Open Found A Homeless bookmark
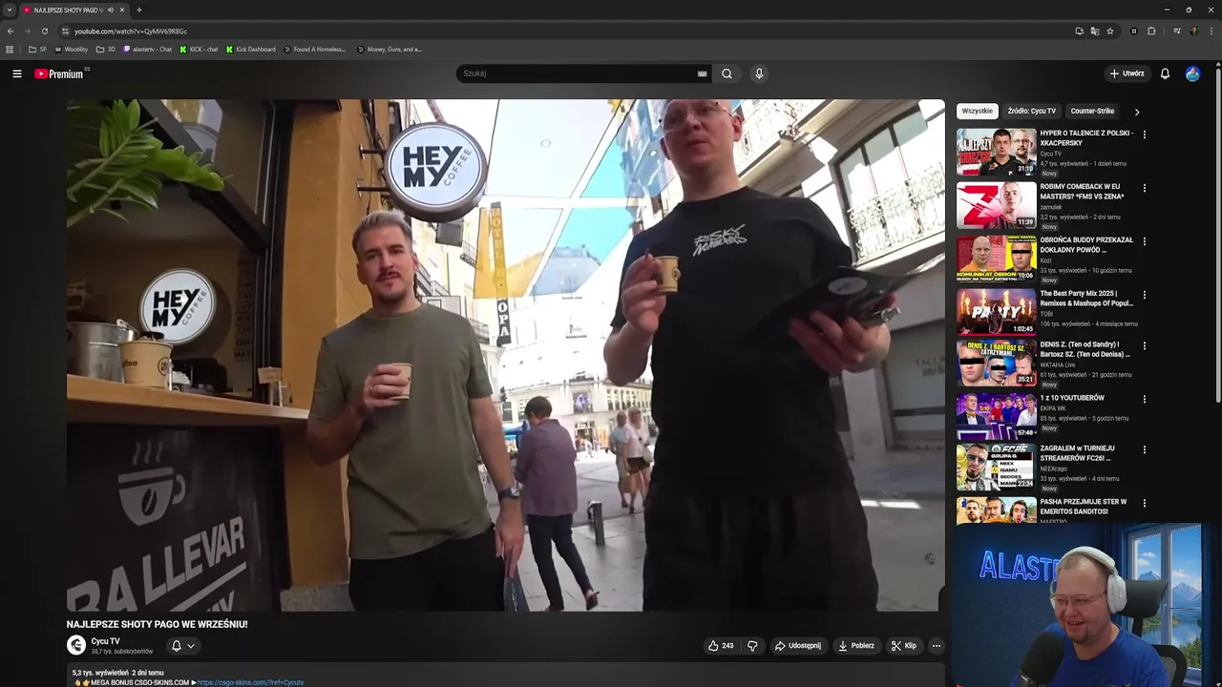This screenshot has width=1222, height=687. 315,50
